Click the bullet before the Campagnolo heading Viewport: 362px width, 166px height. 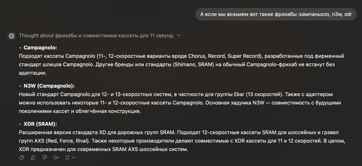click(20, 48)
